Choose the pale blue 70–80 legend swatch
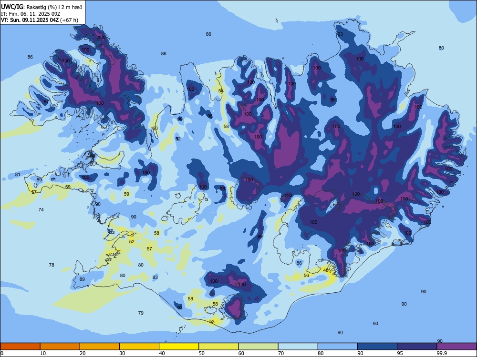This screenshot has width=477, height=357. click(x=298, y=347)
